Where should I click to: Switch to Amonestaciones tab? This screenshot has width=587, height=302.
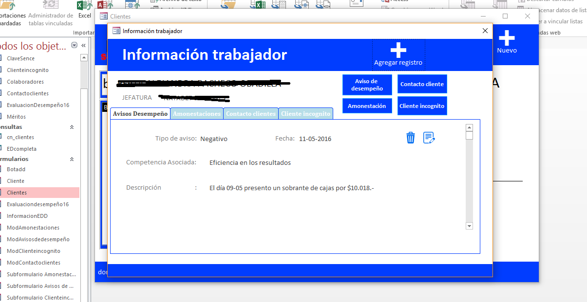coord(197,113)
